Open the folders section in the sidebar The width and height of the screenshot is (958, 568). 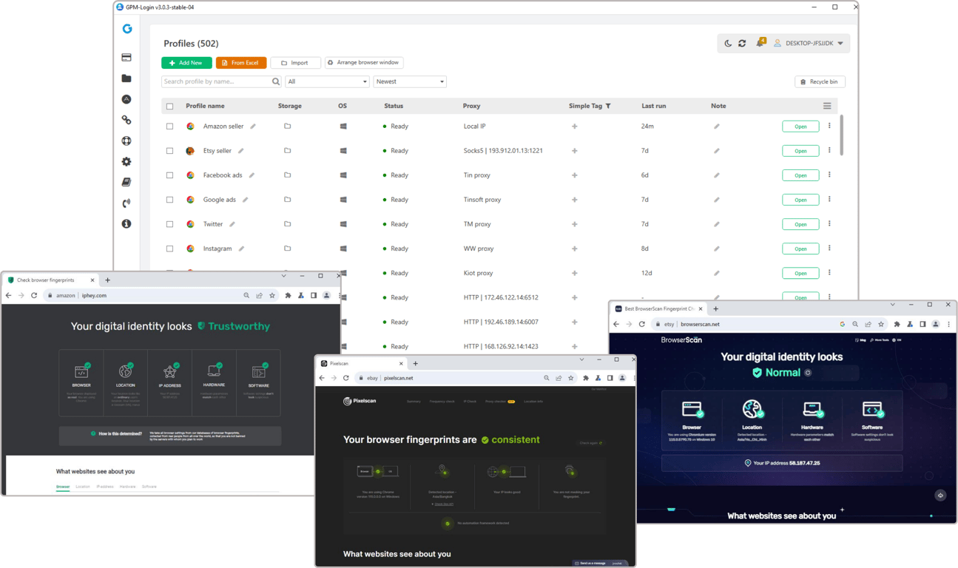[x=126, y=78]
